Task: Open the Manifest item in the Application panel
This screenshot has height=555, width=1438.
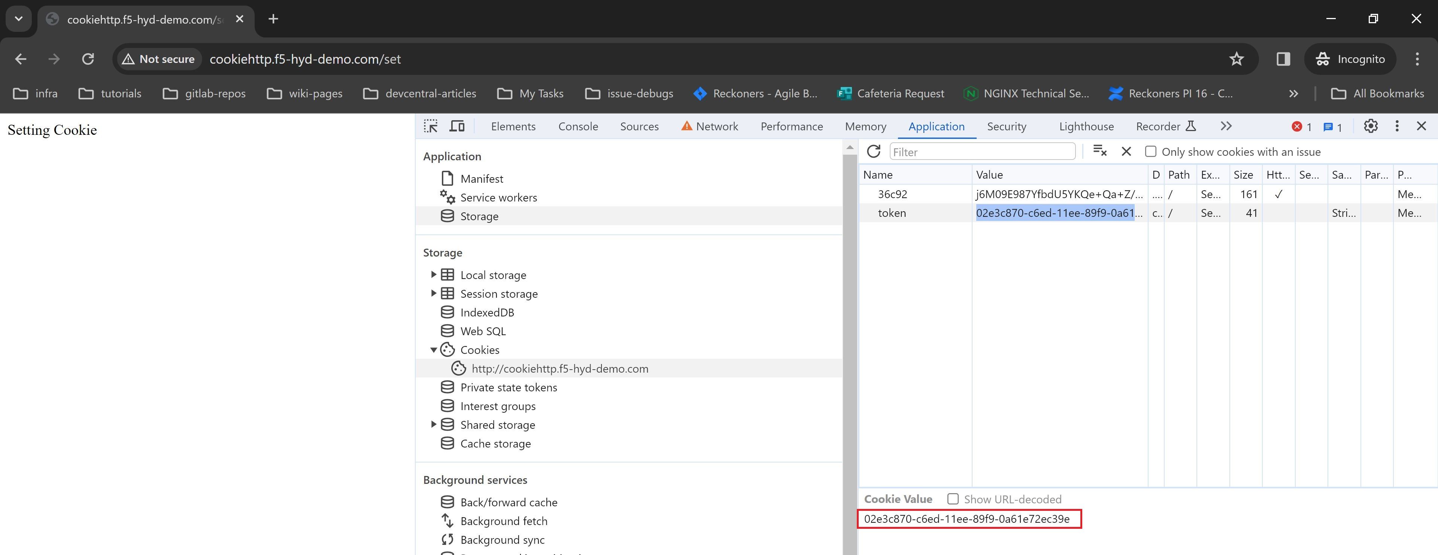Action: tap(481, 179)
